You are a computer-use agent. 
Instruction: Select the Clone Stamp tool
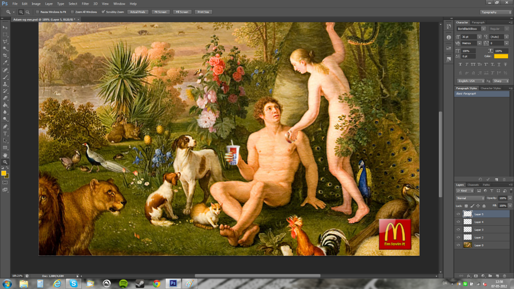[5, 84]
